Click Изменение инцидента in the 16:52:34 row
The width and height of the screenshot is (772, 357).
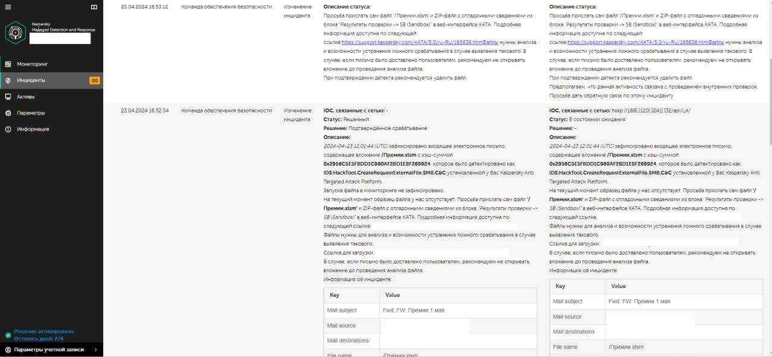click(x=298, y=115)
